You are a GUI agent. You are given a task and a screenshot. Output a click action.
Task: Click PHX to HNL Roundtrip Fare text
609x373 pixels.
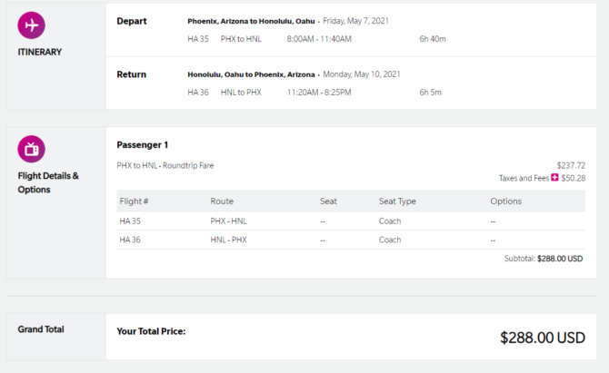coord(165,165)
